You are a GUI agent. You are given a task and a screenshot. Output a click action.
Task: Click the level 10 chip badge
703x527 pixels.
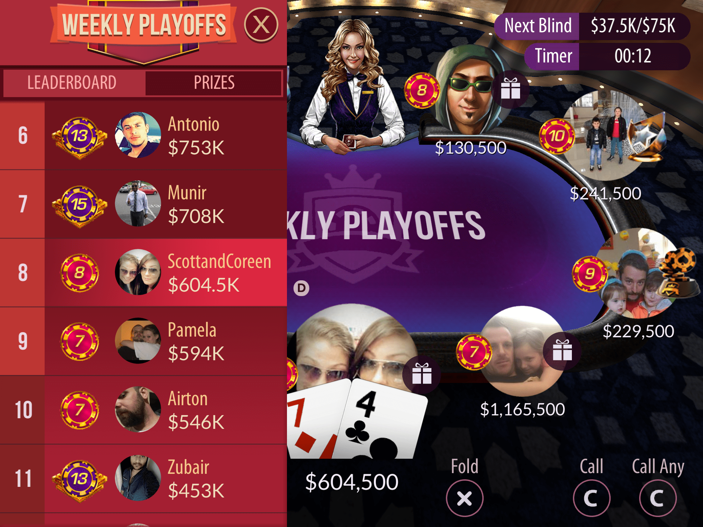click(557, 136)
